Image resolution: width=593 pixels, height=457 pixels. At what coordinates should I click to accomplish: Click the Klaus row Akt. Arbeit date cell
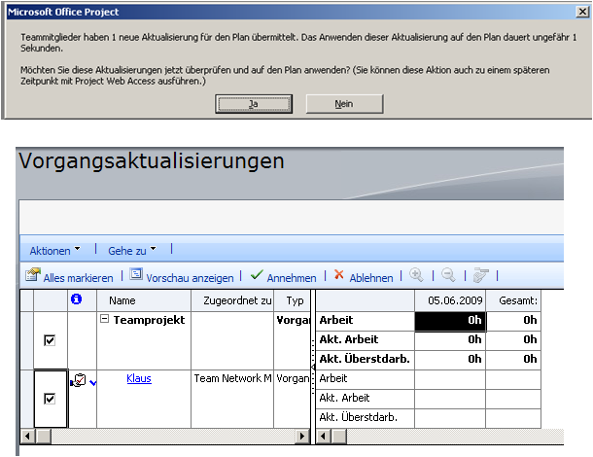click(450, 399)
